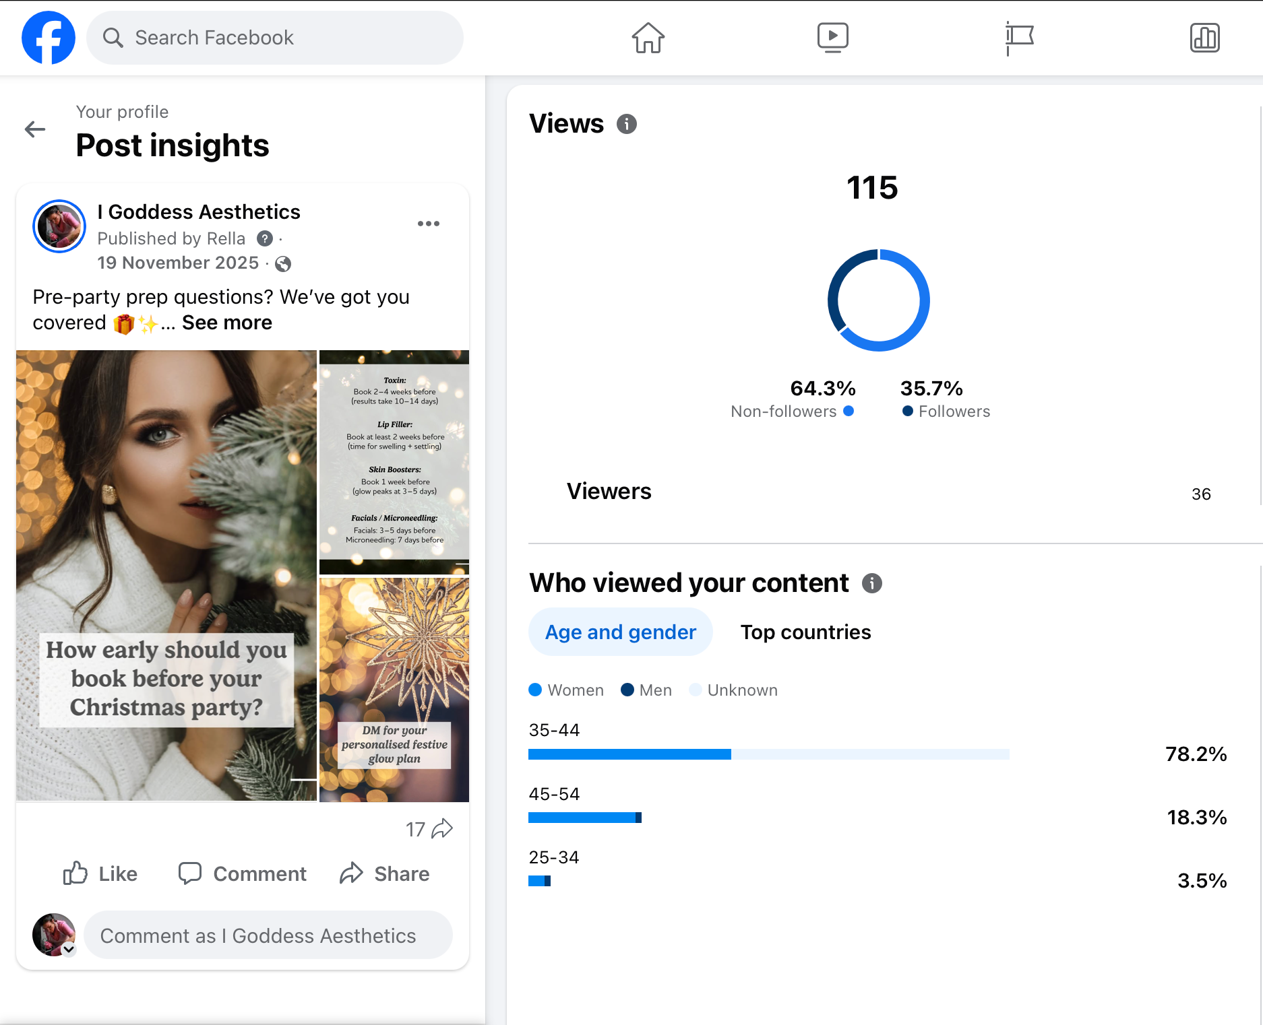Focus the Search Facebook field
This screenshot has width=1263, height=1025.
275,38
